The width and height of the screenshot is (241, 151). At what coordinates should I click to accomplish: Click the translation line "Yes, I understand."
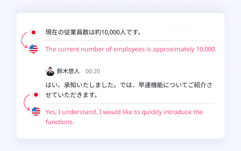[71, 112]
